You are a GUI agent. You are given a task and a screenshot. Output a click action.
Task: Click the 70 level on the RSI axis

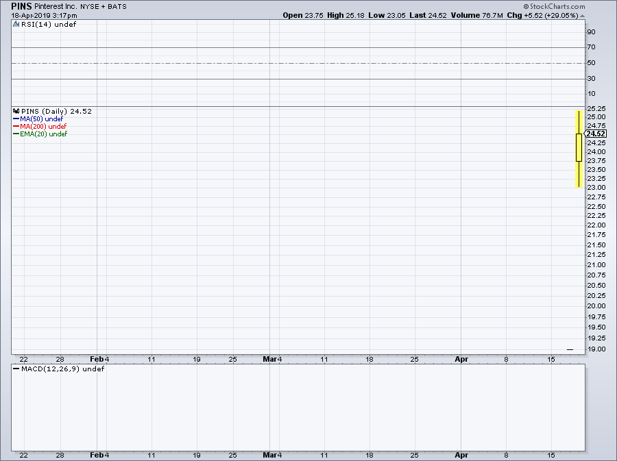tap(591, 47)
